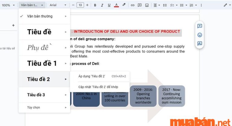The height and width of the screenshot is (126, 232).
Task: Open more toolbar options (three dots)
Action: click(201, 5)
